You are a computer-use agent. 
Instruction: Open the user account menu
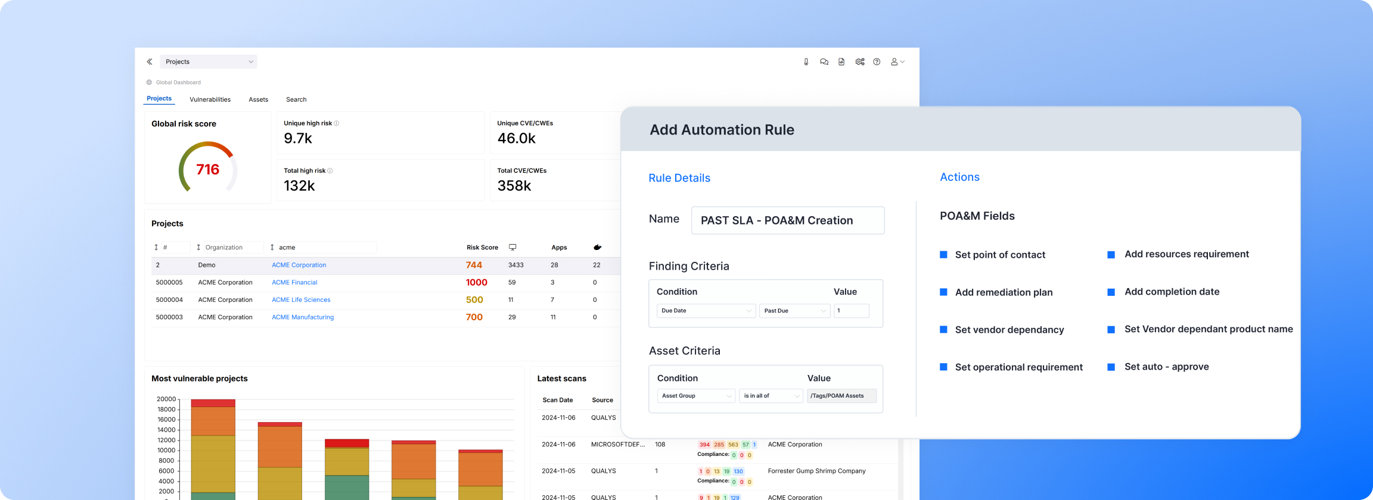(x=897, y=62)
